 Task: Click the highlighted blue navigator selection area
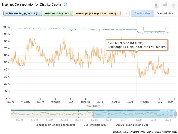click(x=134, y=114)
